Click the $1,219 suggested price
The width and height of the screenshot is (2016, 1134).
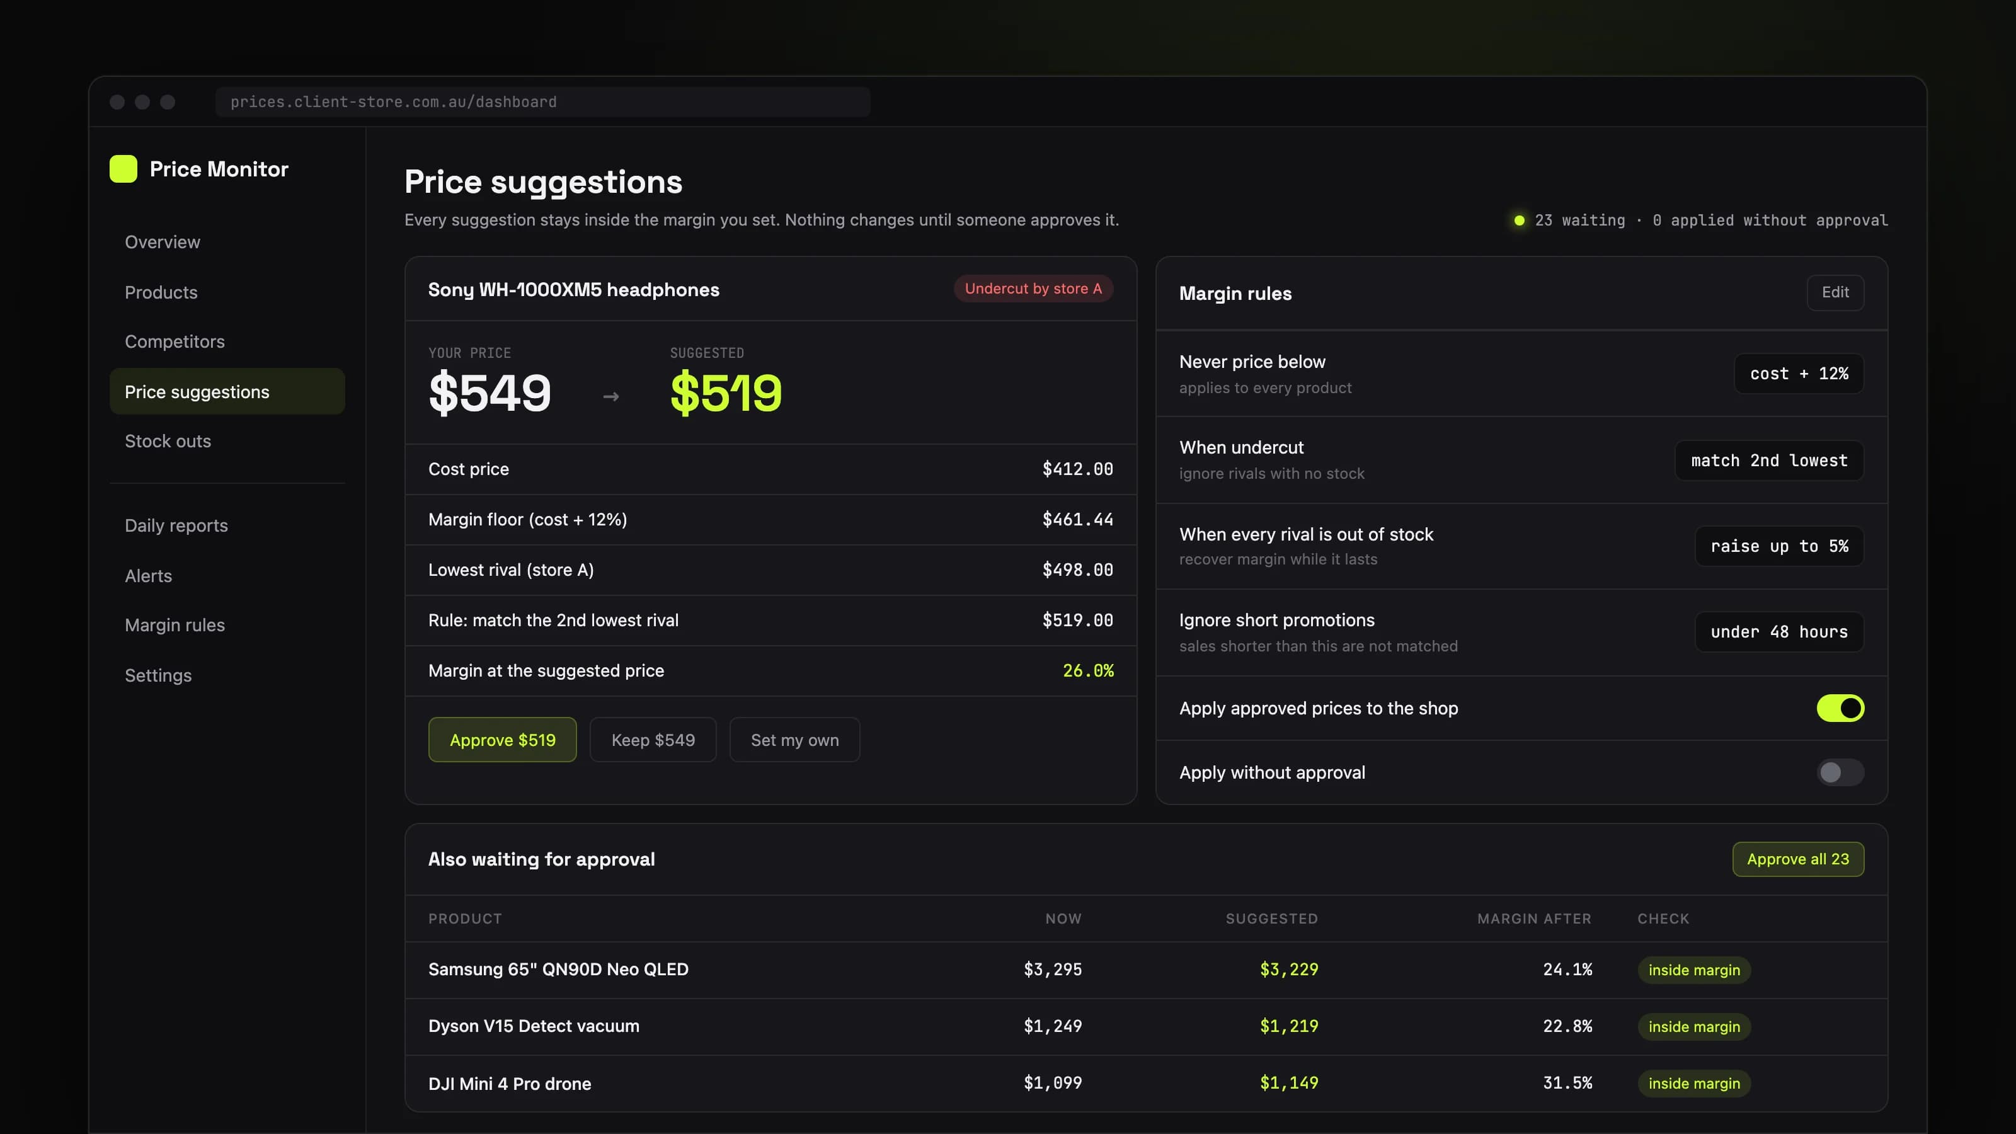1288,1026
